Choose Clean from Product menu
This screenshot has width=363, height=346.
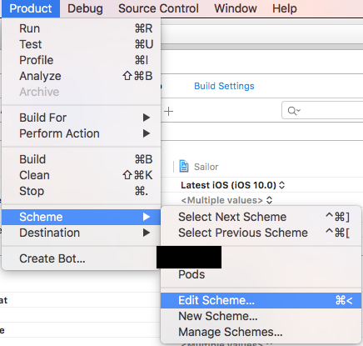[81, 175]
